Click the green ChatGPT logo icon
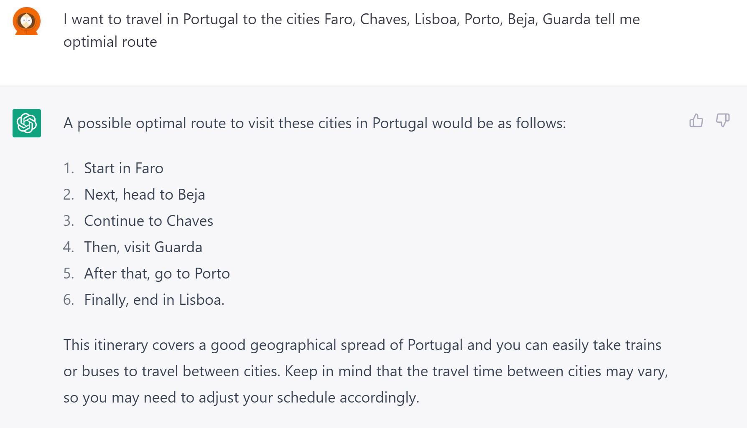The image size is (747, 428). [x=27, y=123]
